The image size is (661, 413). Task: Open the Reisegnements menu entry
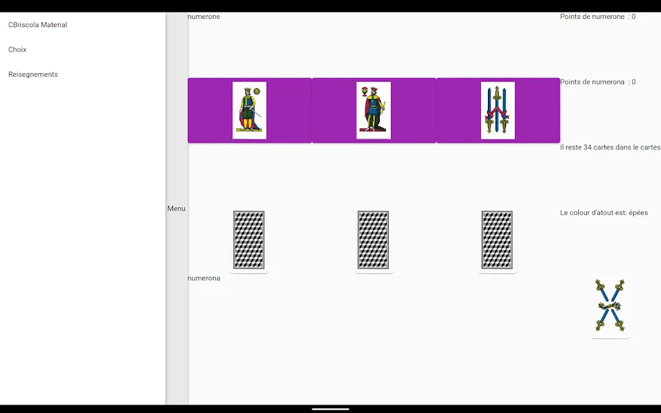(33, 74)
